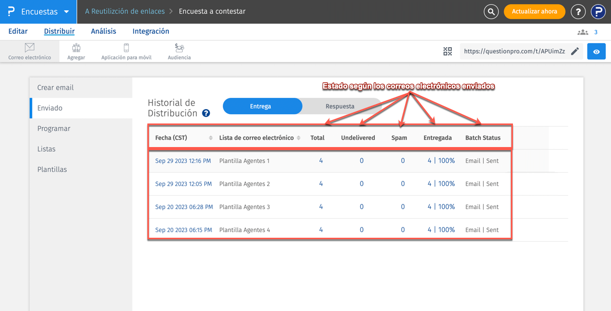
Task: Switch the toggle to Respuesta
Action: point(340,107)
